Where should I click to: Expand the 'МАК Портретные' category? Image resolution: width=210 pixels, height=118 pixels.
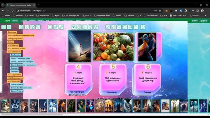tap(14, 75)
